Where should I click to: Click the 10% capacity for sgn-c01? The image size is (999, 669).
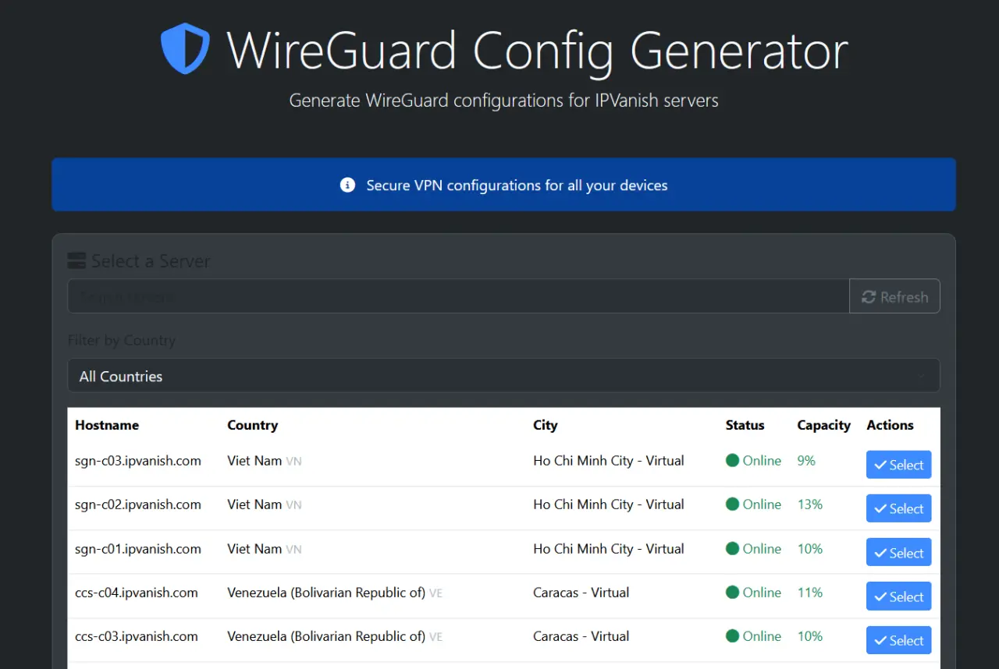[x=810, y=549]
